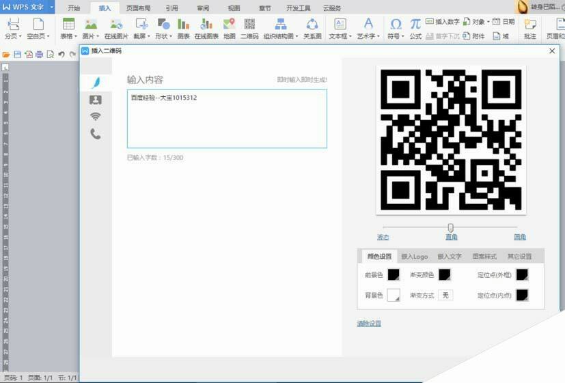Select the text feather icon in dialog sidebar

point(96,83)
